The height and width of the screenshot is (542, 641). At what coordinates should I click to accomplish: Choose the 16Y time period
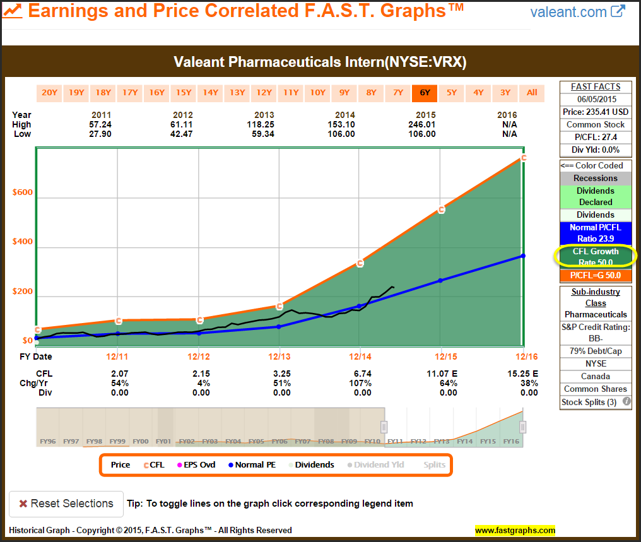point(156,93)
